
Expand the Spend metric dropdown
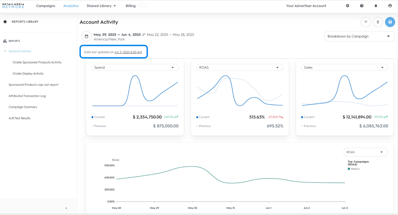pos(135,68)
